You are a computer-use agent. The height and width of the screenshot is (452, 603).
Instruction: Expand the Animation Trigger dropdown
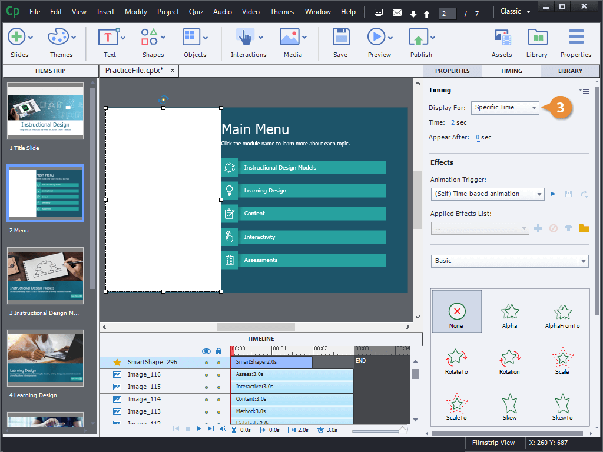click(487, 194)
